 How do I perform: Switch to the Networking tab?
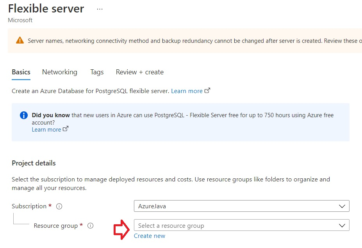point(60,72)
